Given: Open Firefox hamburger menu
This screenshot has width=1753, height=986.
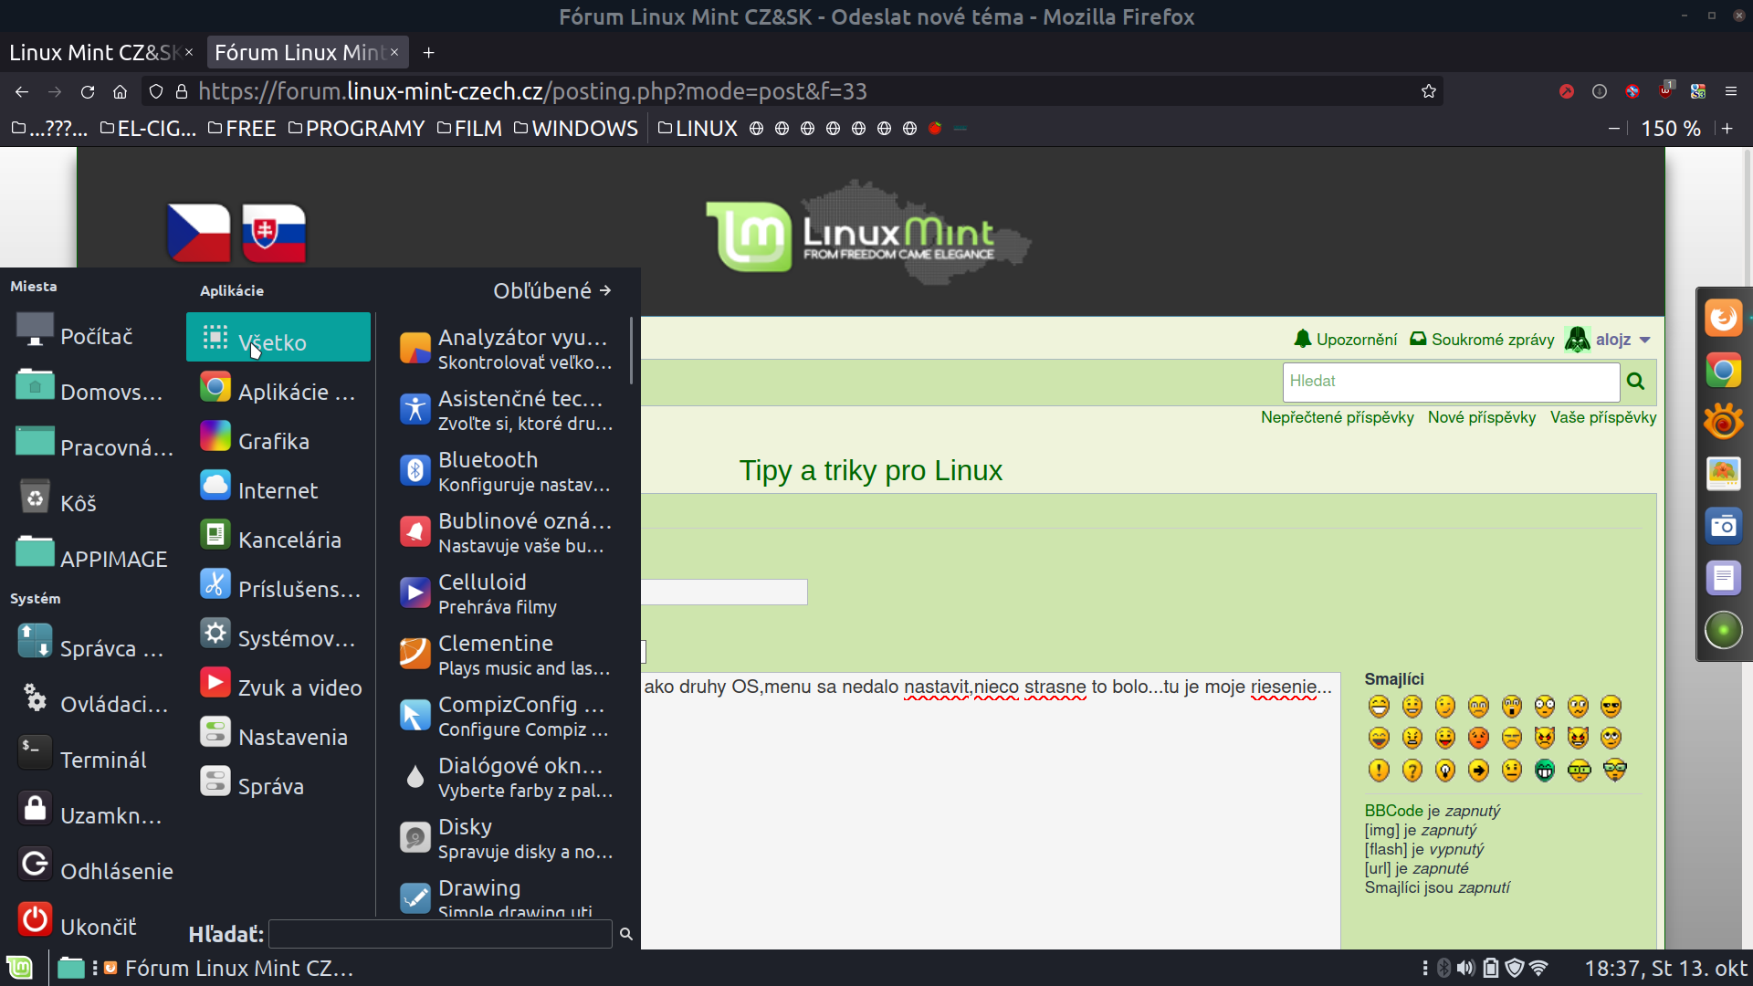Looking at the screenshot, I should click(x=1731, y=91).
